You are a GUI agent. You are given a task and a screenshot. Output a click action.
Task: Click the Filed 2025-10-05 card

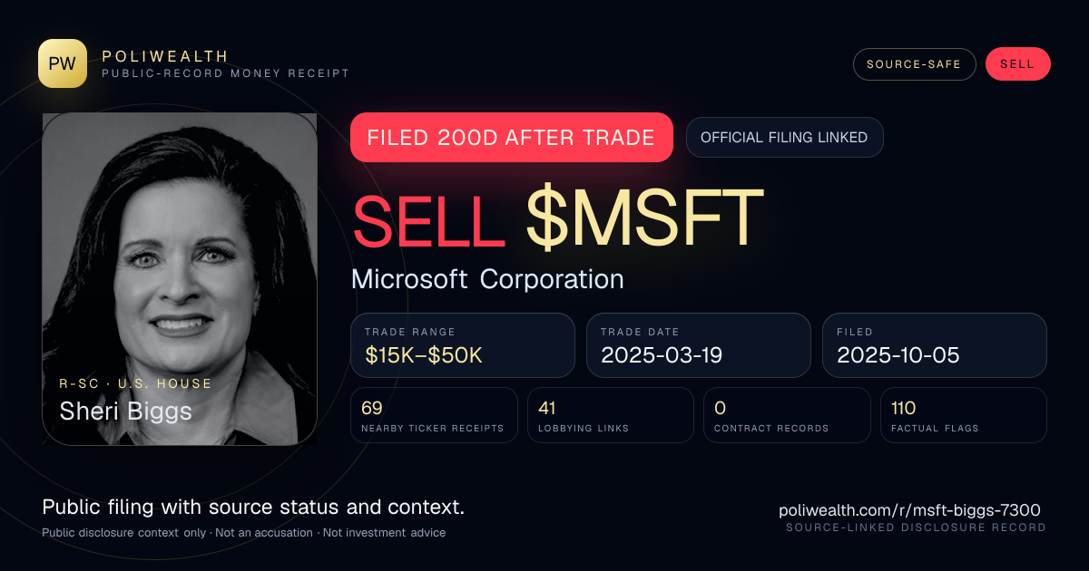tap(935, 345)
